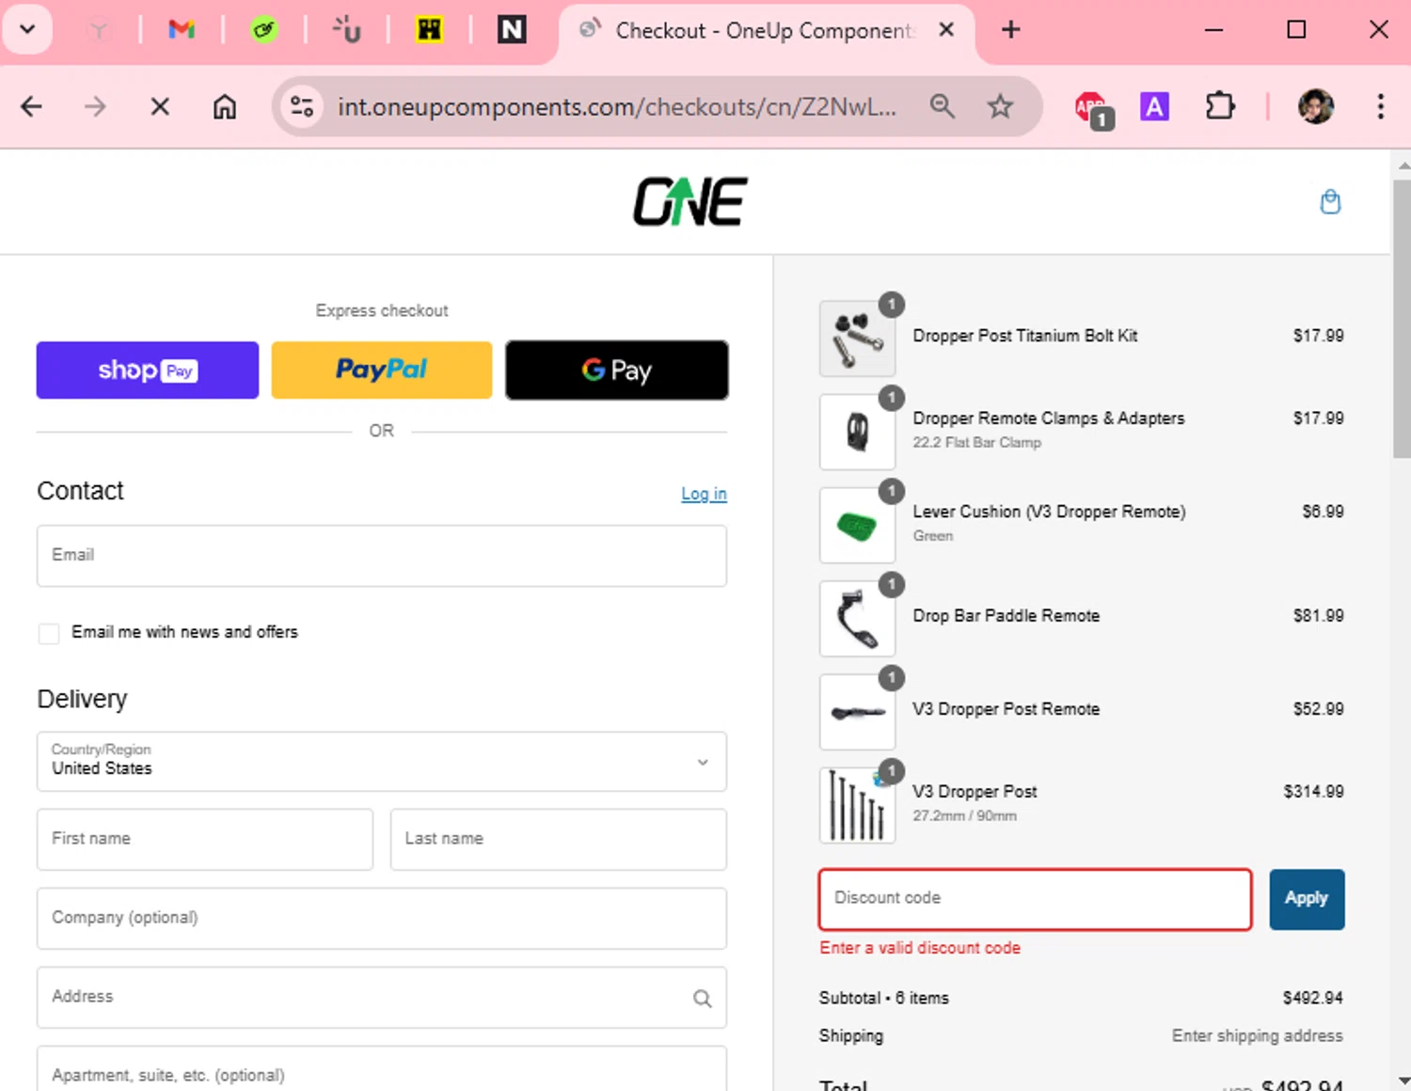The width and height of the screenshot is (1411, 1091).
Task: Open the Adblock extension icon
Action: (1092, 108)
